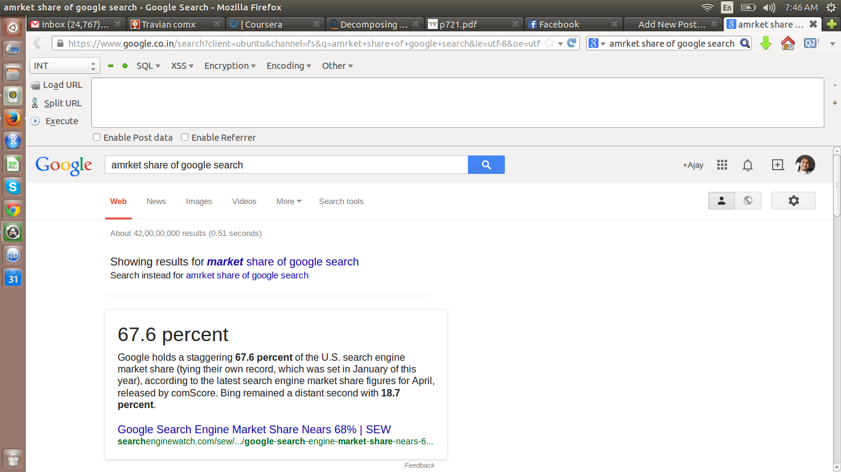Image resolution: width=841 pixels, height=472 pixels.
Task: Enable Post data checkbox
Action: (x=97, y=137)
